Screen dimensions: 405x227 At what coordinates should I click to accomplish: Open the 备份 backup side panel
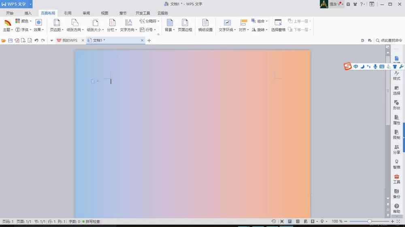(396, 194)
